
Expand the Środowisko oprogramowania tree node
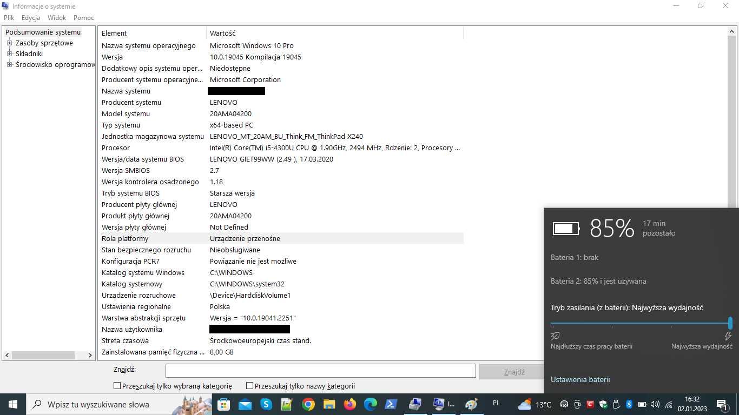click(x=9, y=65)
